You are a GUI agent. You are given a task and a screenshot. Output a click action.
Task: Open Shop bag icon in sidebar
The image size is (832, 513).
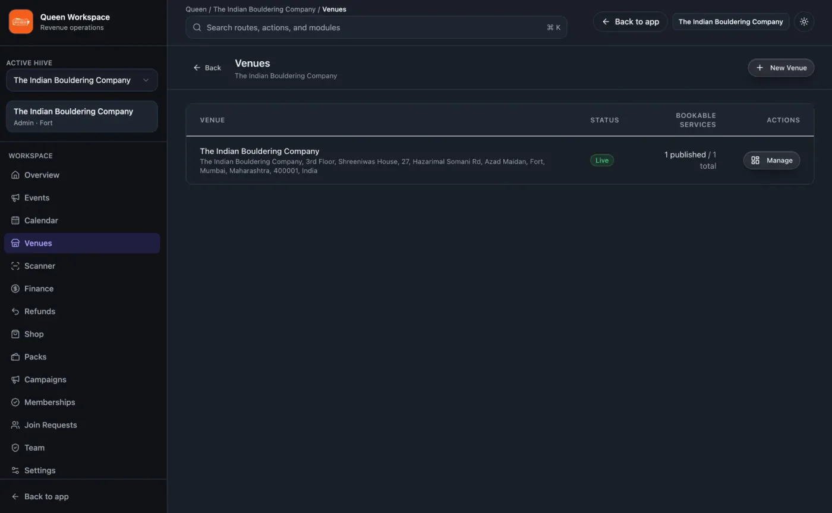[x=15, y=334]
